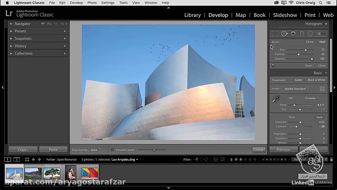Open the Tool Overlay Auto dropdown

coord(96,150)
